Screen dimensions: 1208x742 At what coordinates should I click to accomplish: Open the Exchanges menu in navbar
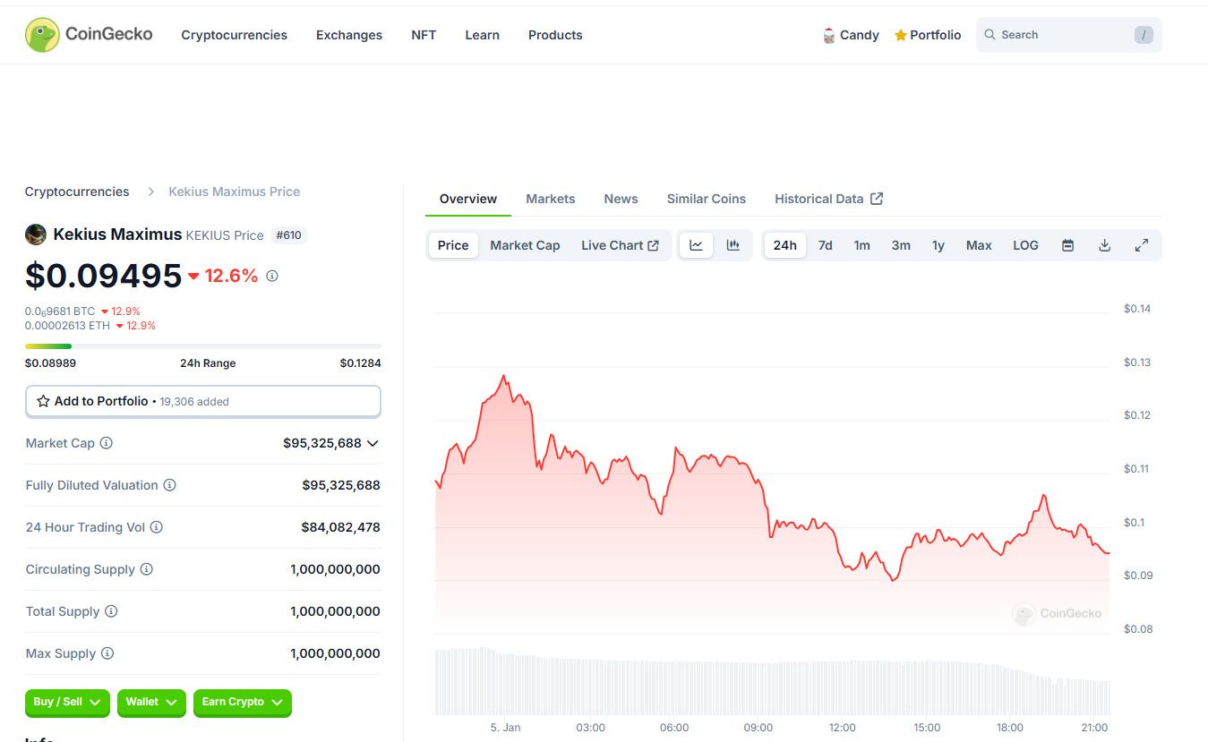point(348,35)
